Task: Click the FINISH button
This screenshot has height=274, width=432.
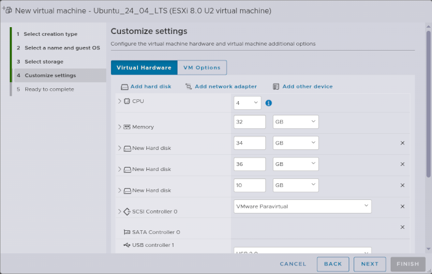Action: pos(408,264)
